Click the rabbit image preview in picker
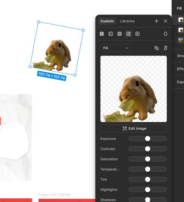184x202 pixels. pos(134,89)
